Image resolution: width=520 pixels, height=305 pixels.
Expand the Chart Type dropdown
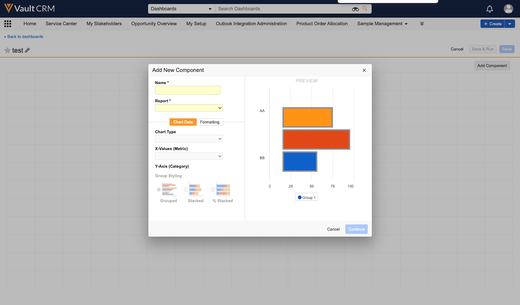click(x=189, y=139)
